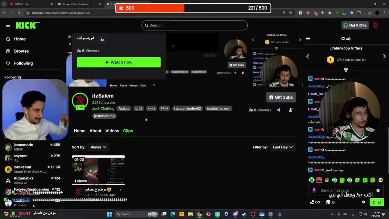Screen dimensions: 389x219
Task: Navigate back in browser
Action: (x=4, y=13)
